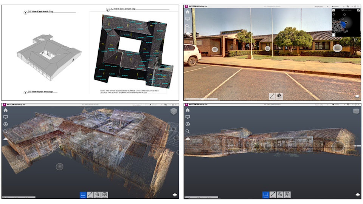
Task: Click Navigation compass in side elevation cloud window
Action: 188,124
